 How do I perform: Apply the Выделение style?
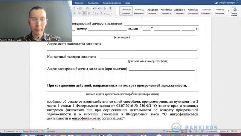(220, 11)
